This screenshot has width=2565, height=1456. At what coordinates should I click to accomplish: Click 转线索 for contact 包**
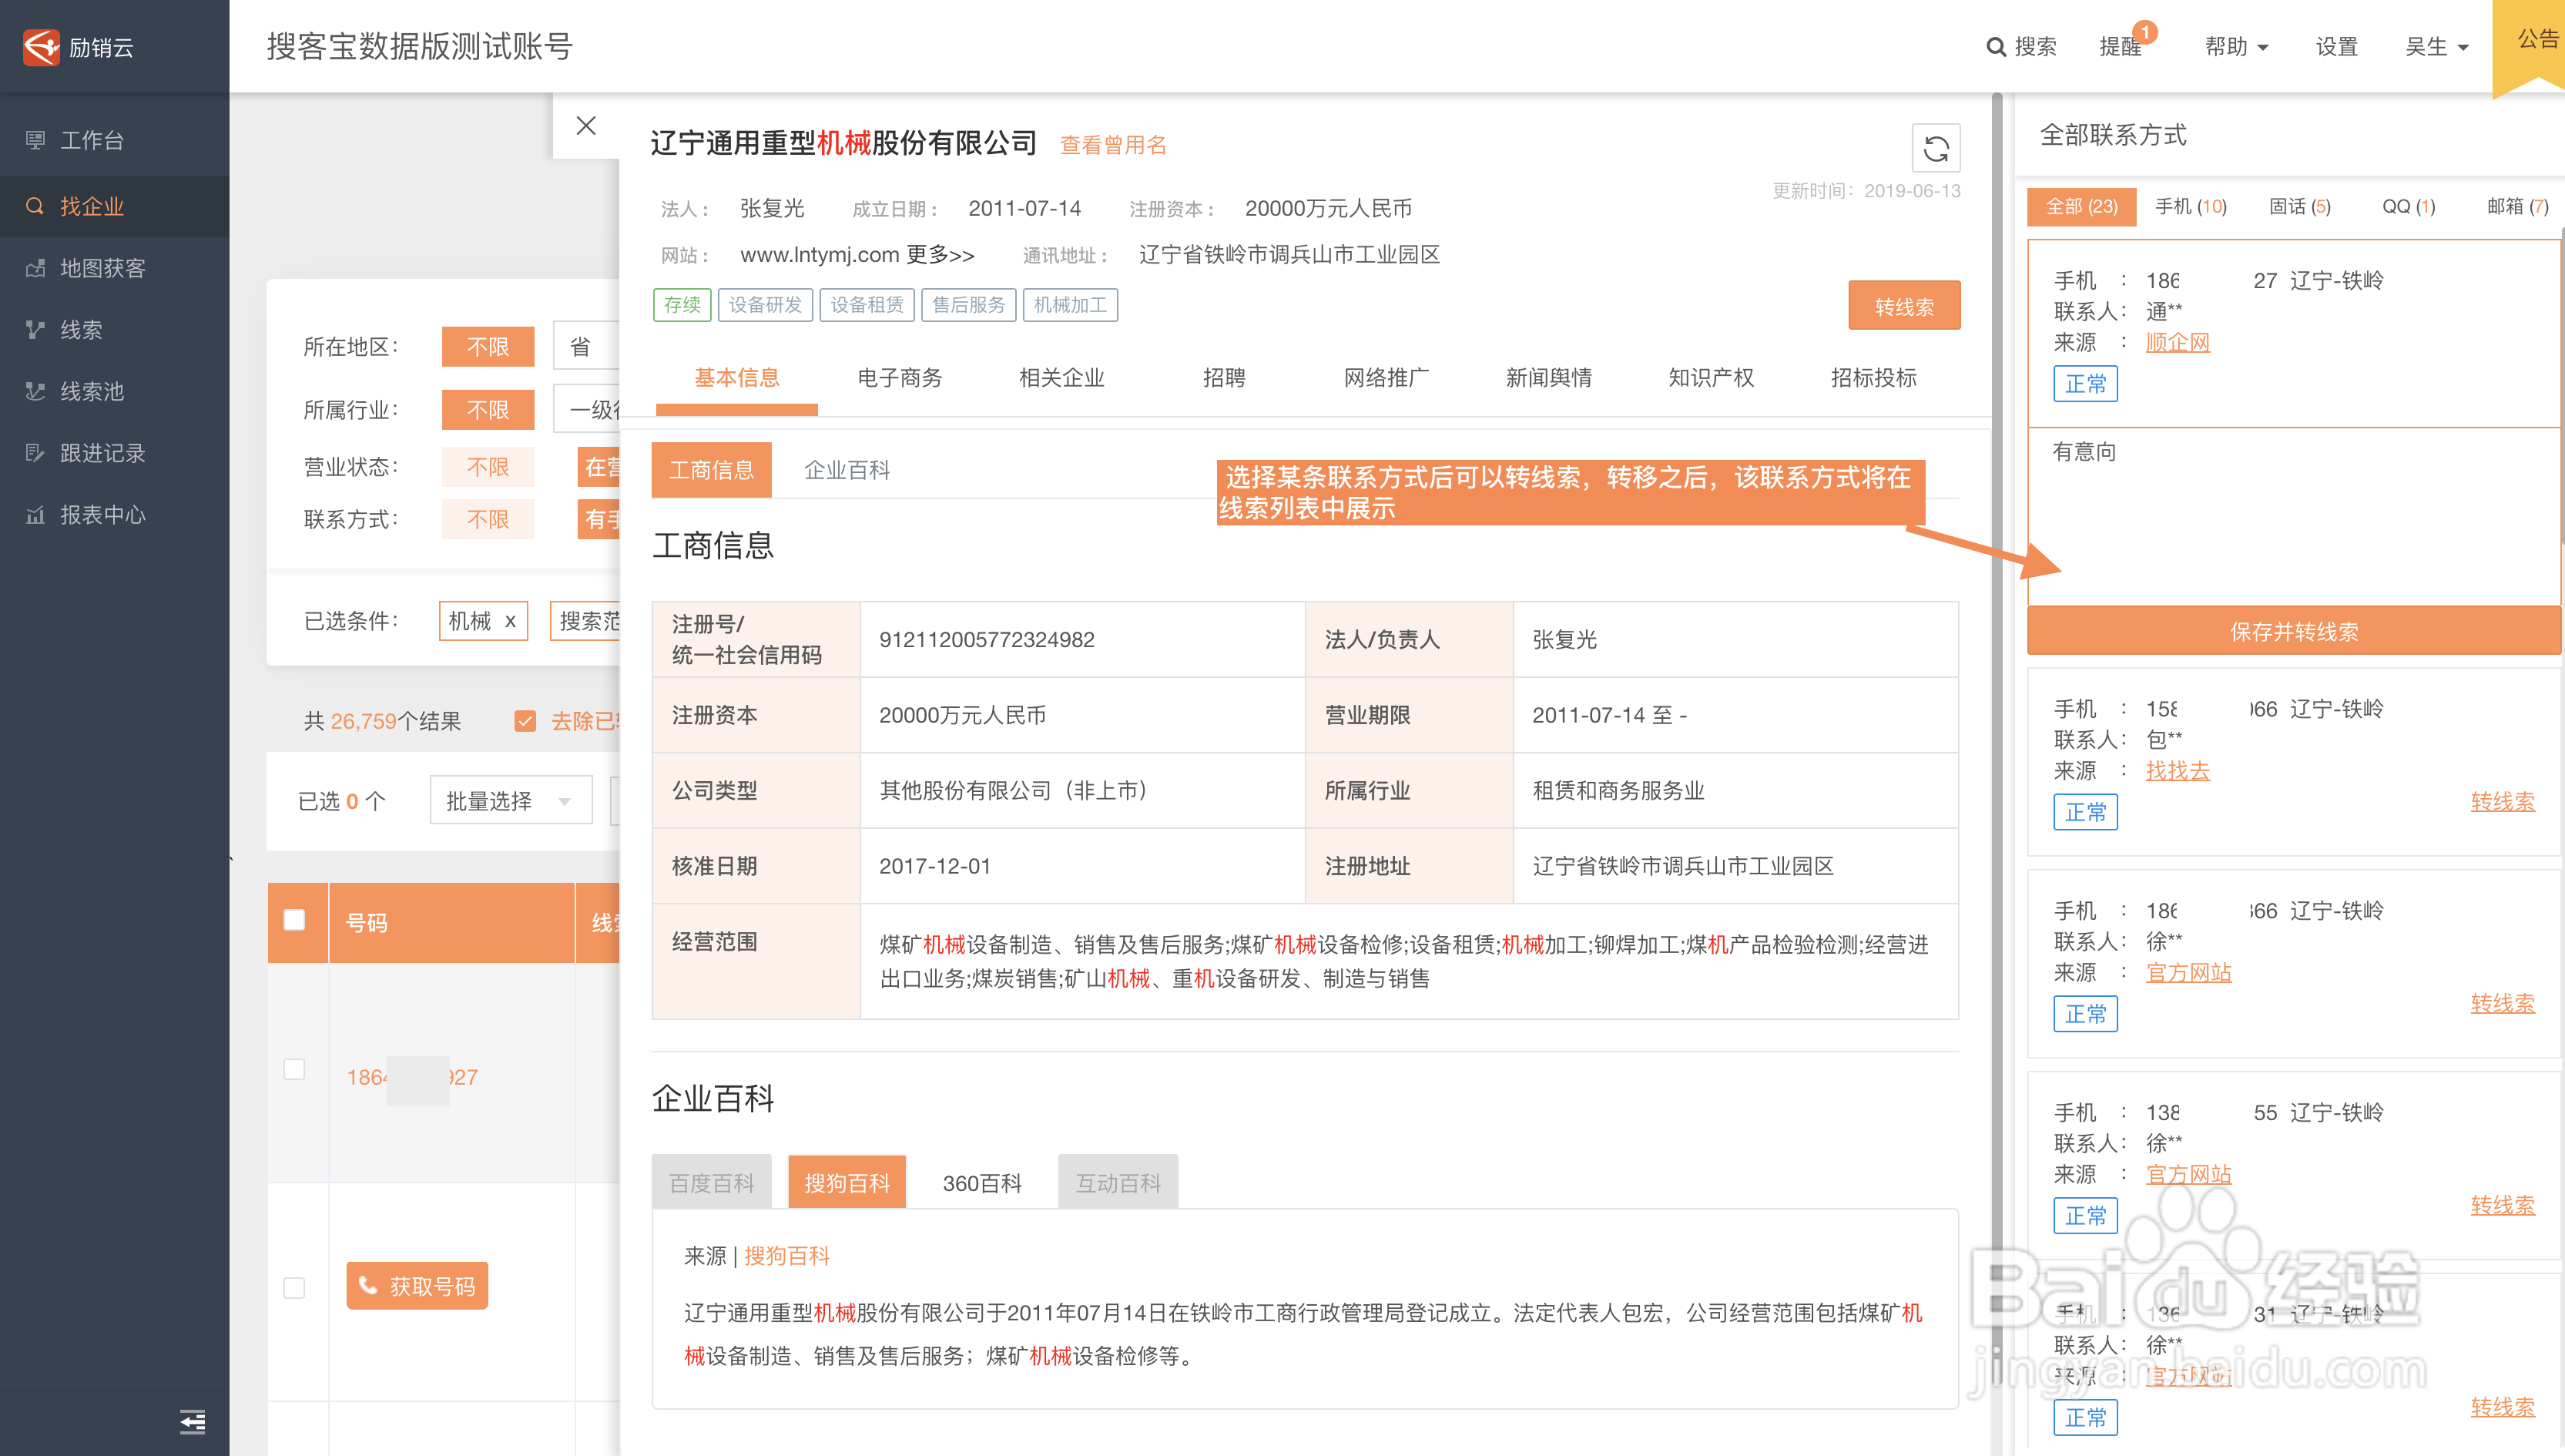2502,801
